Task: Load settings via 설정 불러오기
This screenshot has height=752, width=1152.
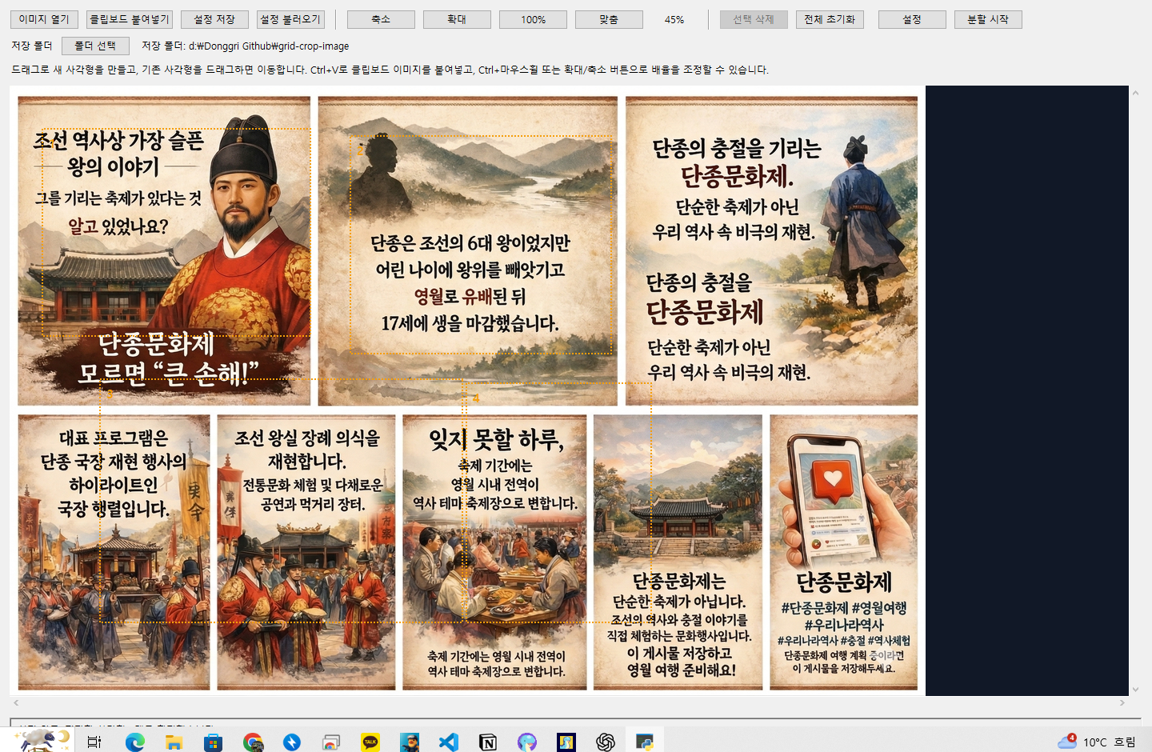Action: tap(290, 19)
